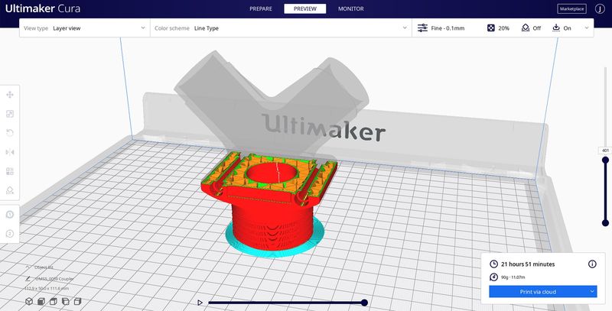This screenshot has width=612, height=311.
Task: Click the 20% infill setting
Action: tap(498, 28)
